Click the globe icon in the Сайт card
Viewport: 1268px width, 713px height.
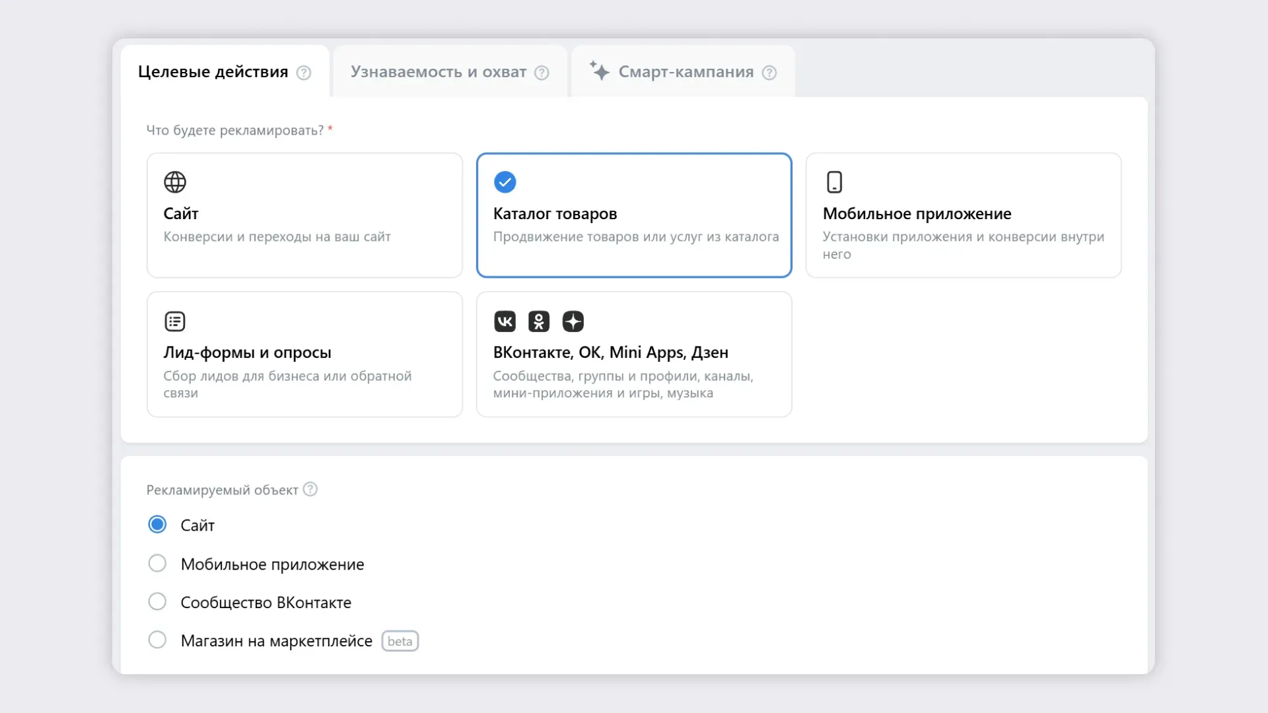click(175, 182)
